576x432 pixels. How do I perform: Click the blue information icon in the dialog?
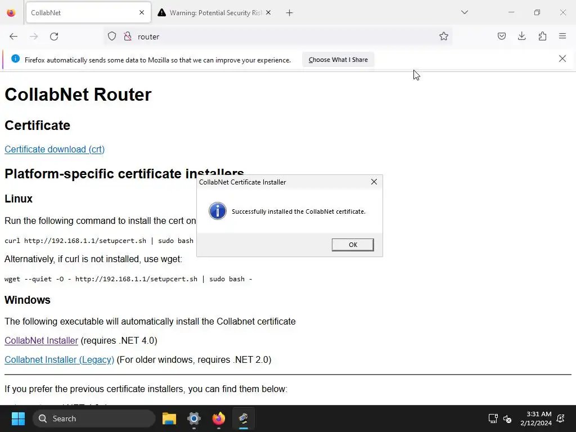218,211
